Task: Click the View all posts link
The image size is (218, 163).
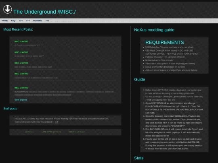Action: click(x=21, y=100)
